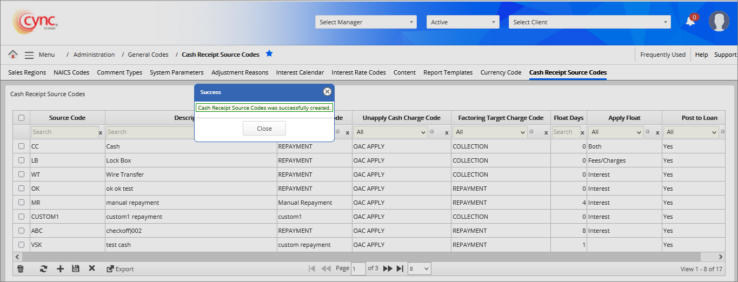Click the refresh icon in grid footer
This screenshot has height=282, width=738.
pos(43,268)
